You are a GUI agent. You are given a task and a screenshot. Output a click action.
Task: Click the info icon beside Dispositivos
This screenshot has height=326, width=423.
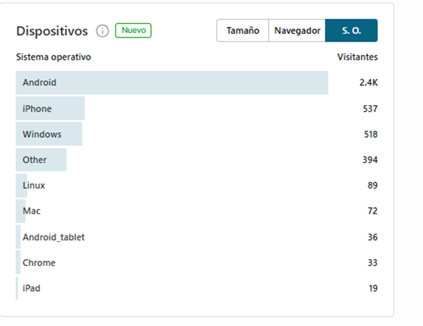103,31
